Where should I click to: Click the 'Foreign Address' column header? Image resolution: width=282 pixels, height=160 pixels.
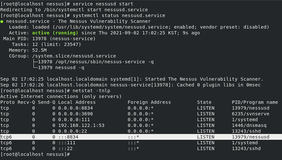pyautogui.click(x=149, y=102)
